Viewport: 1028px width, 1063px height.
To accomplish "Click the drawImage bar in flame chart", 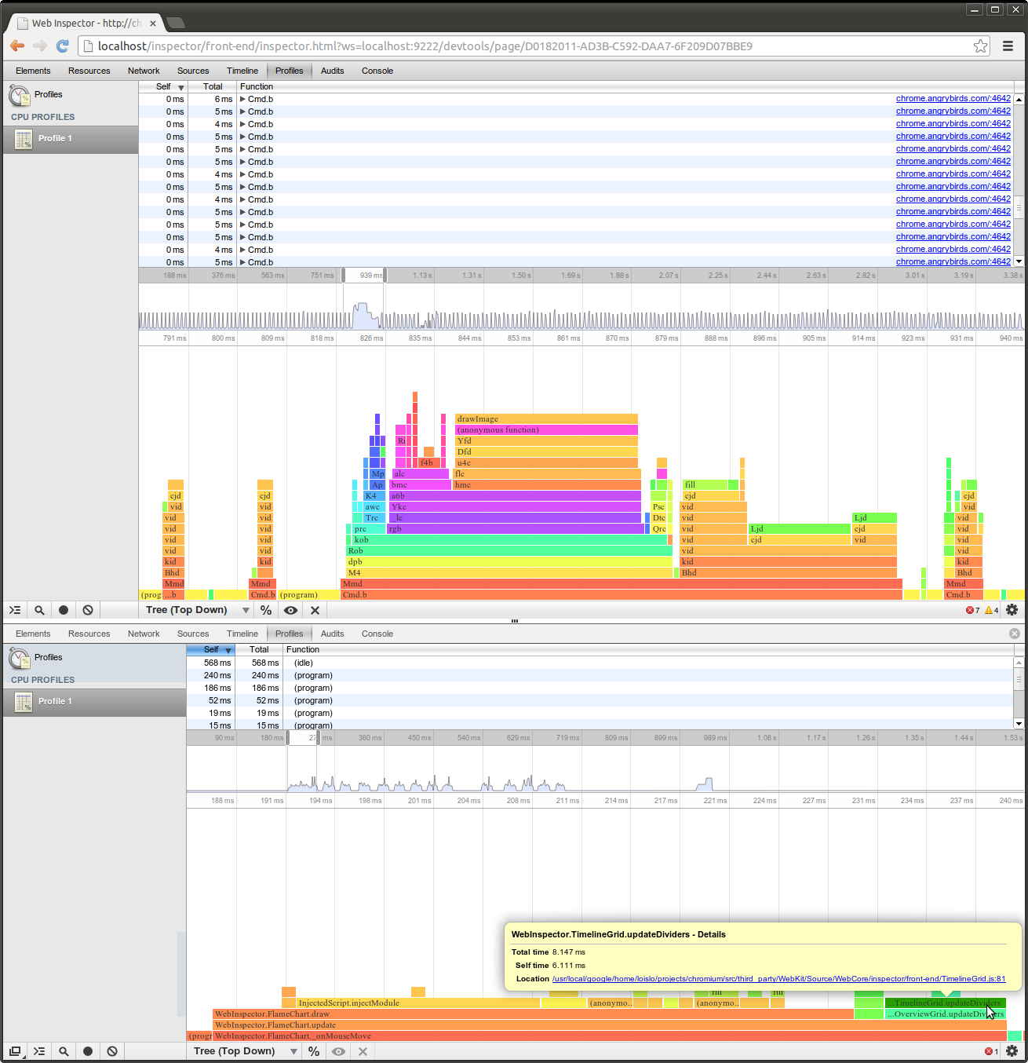I will (x=546, y=419).
